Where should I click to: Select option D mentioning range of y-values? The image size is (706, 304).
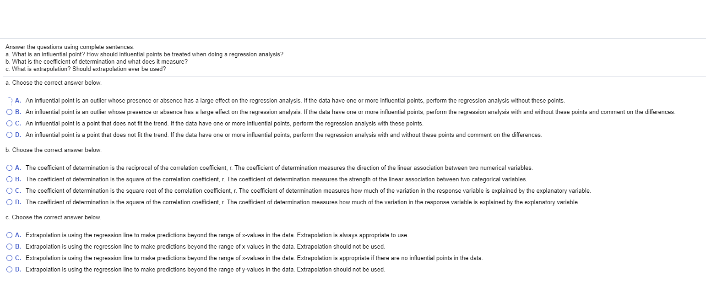9,269
